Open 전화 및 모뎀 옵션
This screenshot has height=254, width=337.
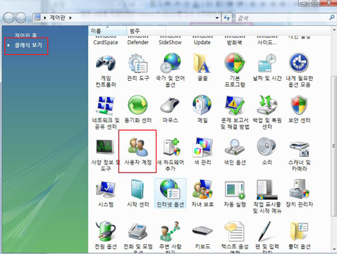[x=138, y=237]
